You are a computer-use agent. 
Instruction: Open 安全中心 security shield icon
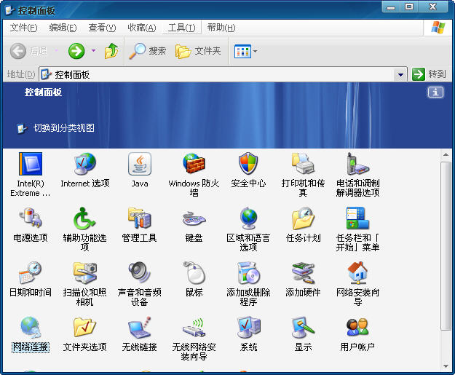tap(248, 165)
